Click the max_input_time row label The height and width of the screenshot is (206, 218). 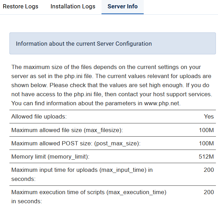pos(82,174)
